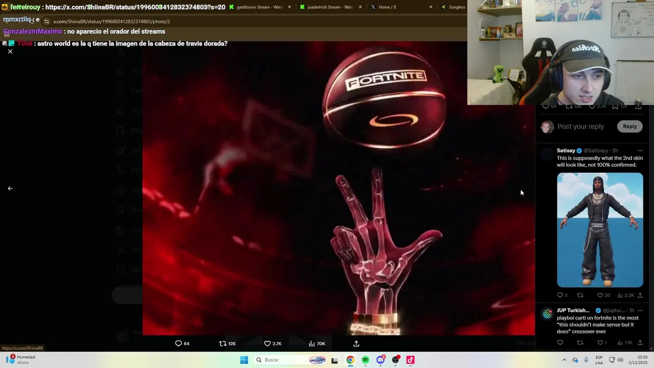This screenshot has width=654, height=368.
Task: Close the juadietrich Stream tab
Action: tap(360, 7)
